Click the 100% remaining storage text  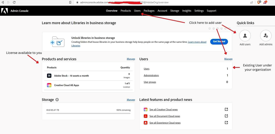pos(123,110)
